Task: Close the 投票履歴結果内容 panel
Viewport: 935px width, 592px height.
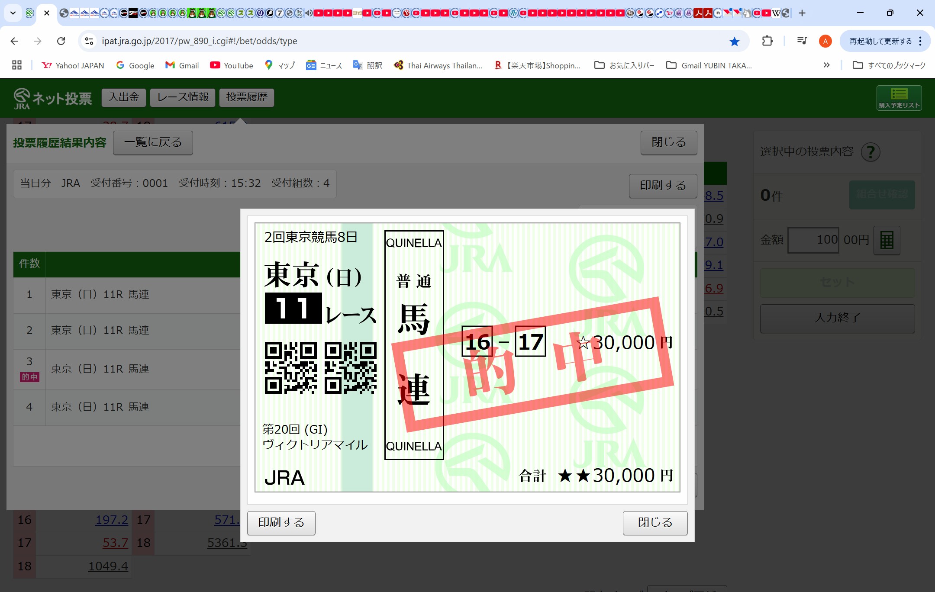Action: point(669,143)
